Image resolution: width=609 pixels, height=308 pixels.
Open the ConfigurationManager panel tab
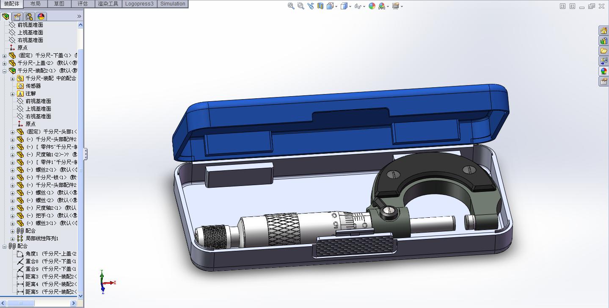(29, 17)
